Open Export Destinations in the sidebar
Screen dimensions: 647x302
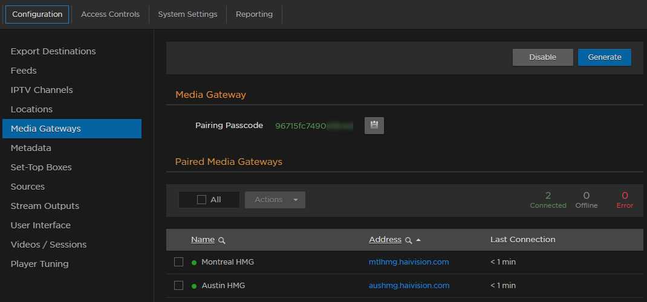coord(53,51)
